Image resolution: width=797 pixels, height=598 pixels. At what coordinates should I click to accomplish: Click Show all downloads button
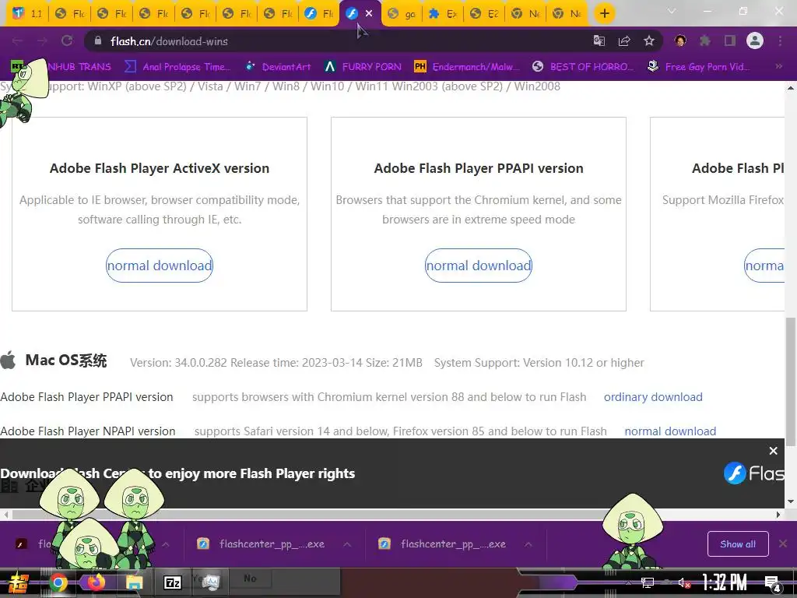point(738,544)
